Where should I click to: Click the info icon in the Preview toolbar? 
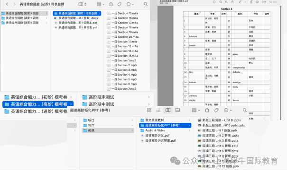(x=214, y=2)
